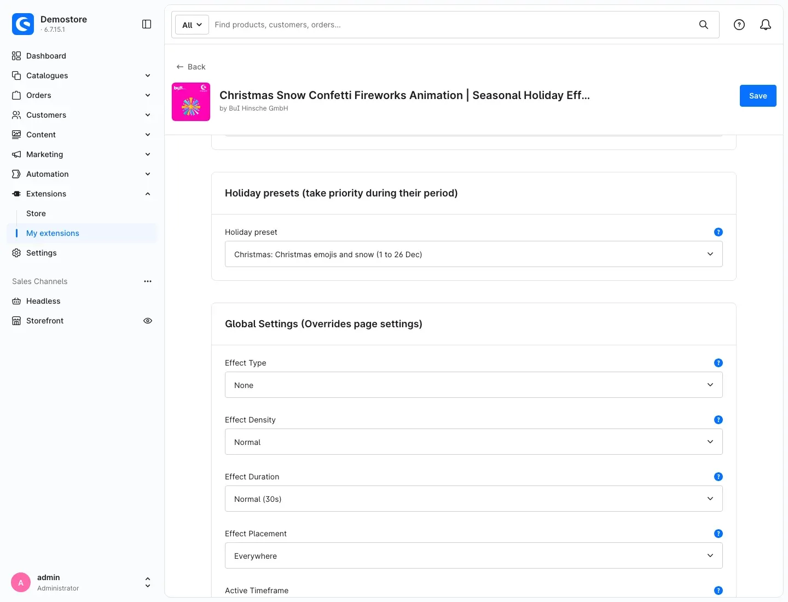Open the Storefront sales channel
This screenshot has width=788, height=602.
click(x=45, y=321)
